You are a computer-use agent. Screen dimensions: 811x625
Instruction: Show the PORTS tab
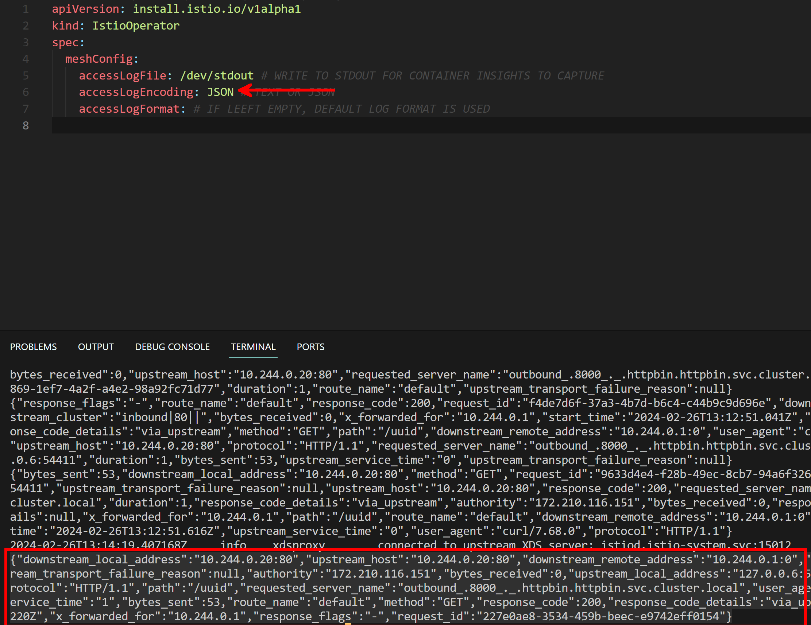click(x=310, y=347)
